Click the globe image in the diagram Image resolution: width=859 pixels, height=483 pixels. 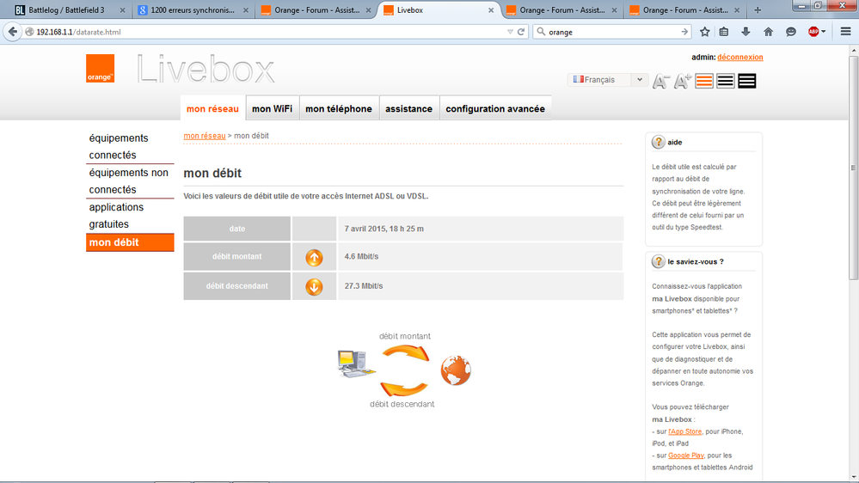point(456,370)
